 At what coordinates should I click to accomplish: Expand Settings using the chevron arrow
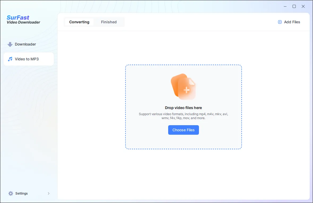tap(49, 193)
